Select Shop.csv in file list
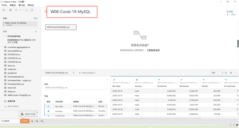This screenshot has height=128, width=239. (11, 91)
